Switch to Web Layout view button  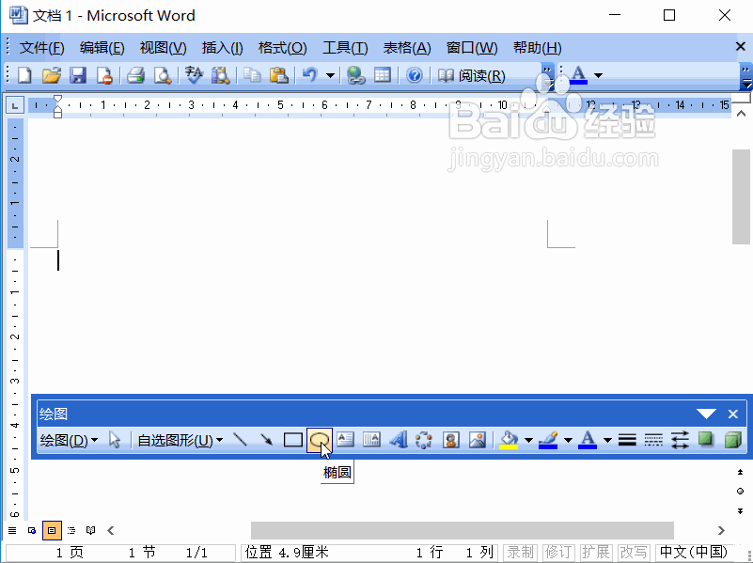[x=32, y=530]
